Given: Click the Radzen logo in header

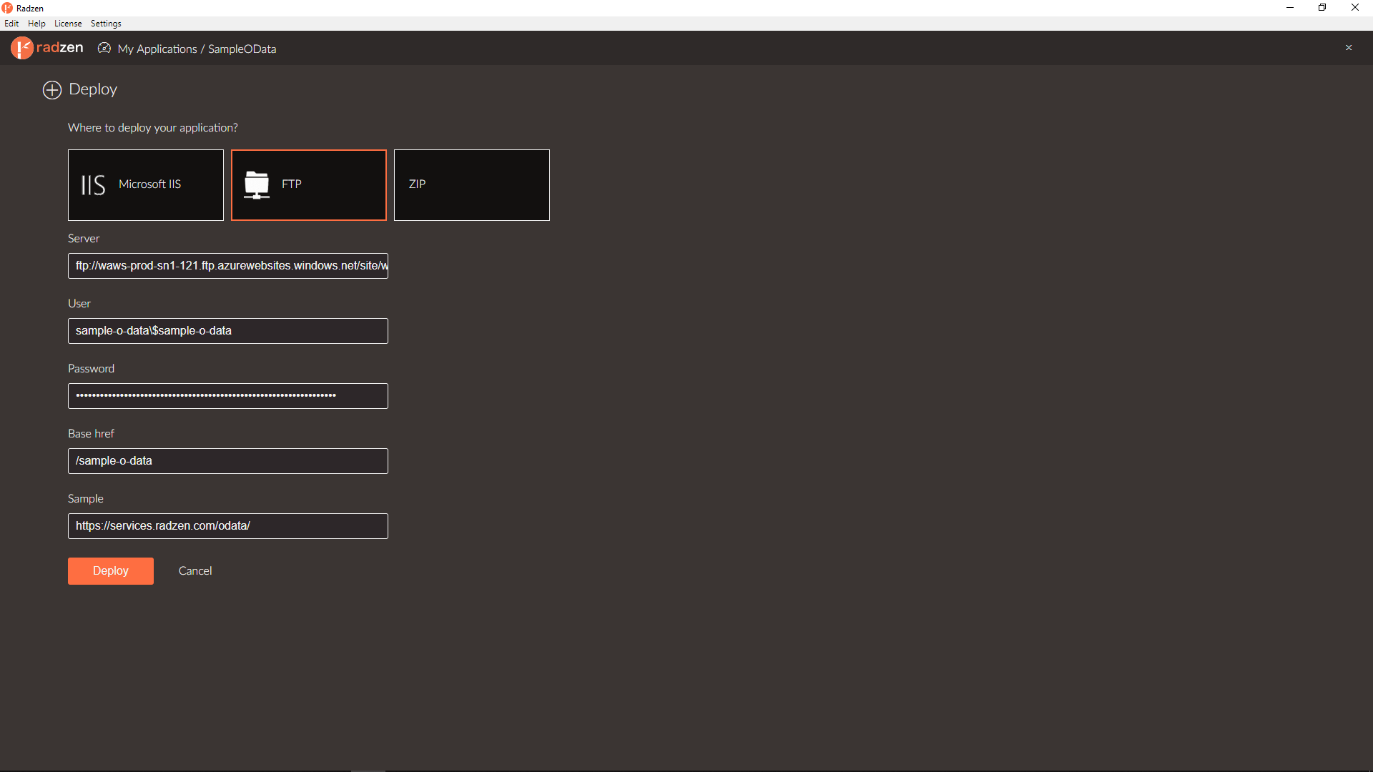Looking at the screenshot, I should pos(47,48).
